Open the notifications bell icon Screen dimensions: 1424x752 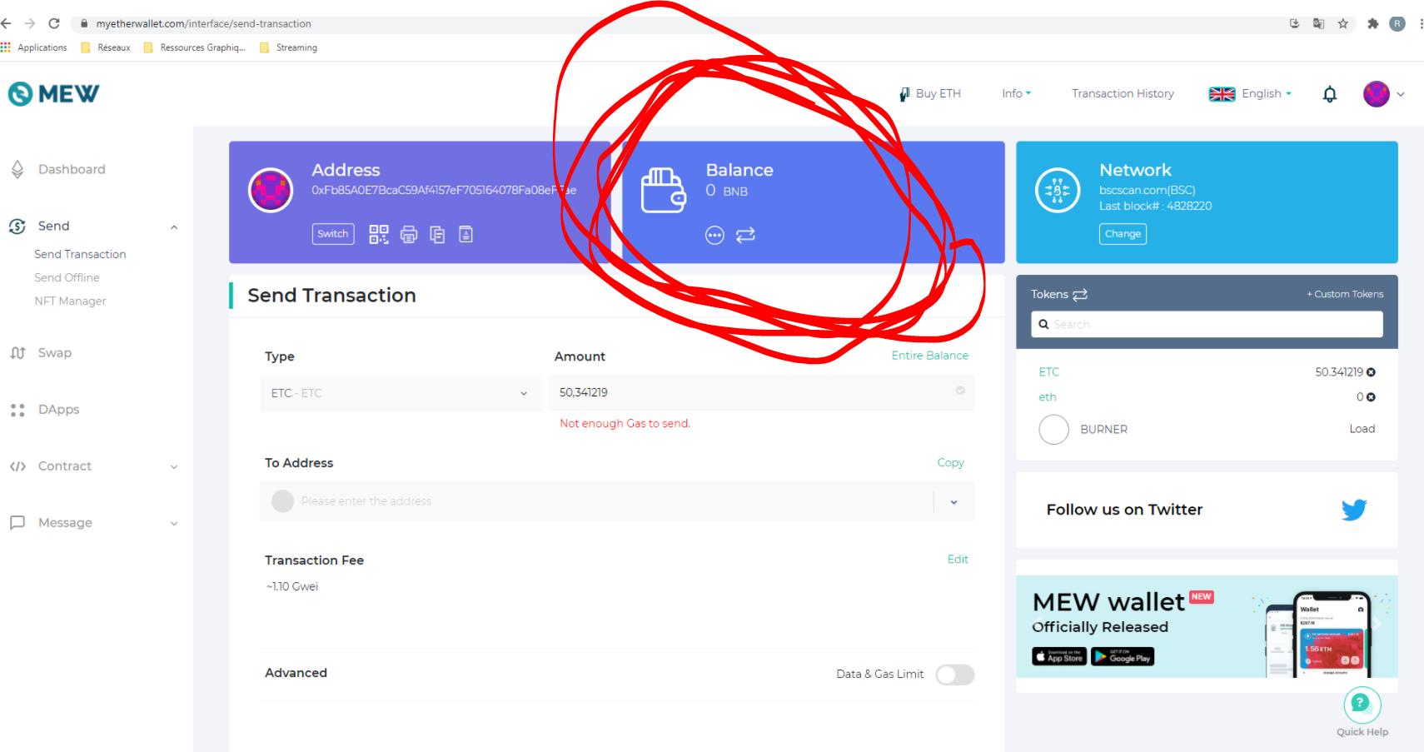1330,94
